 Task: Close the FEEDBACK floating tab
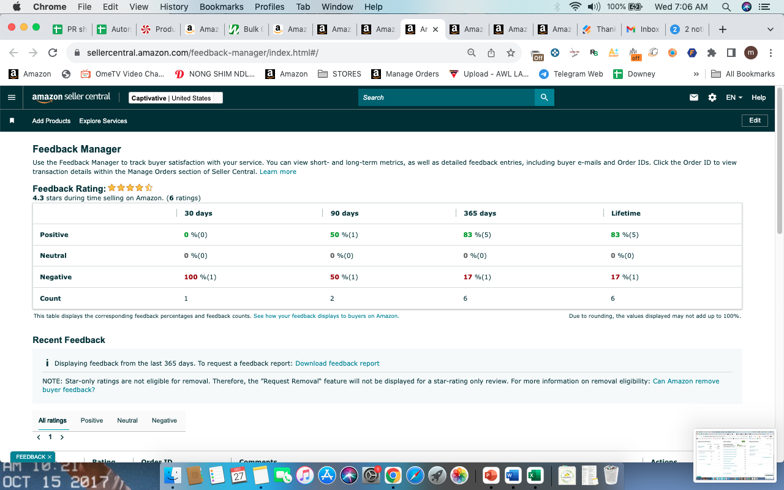point(50,457)
